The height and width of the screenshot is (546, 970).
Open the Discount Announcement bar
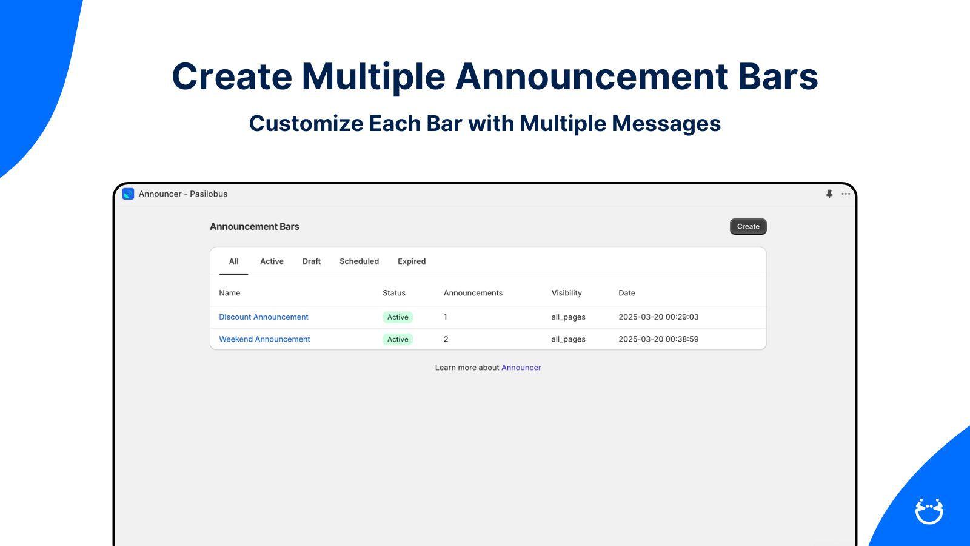tap(264, 317)
